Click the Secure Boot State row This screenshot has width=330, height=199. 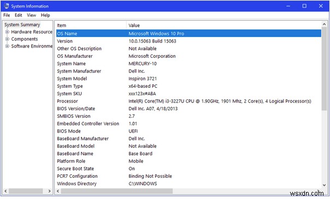click(188, 169)
